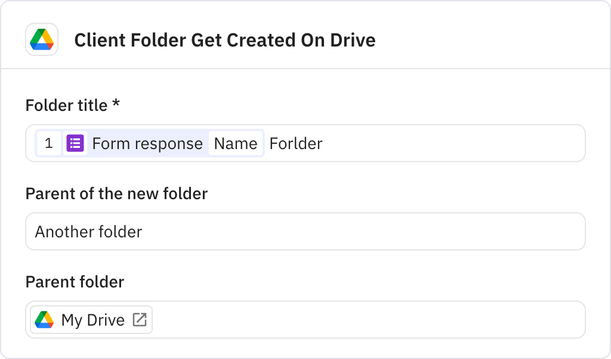
Task: Open My Drive via the external link icon
Action: pyautogui.click(x=139, y=320)
